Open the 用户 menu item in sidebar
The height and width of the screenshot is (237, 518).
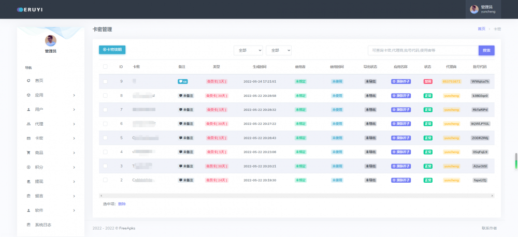pyautogui.click(x=51, y=110)
